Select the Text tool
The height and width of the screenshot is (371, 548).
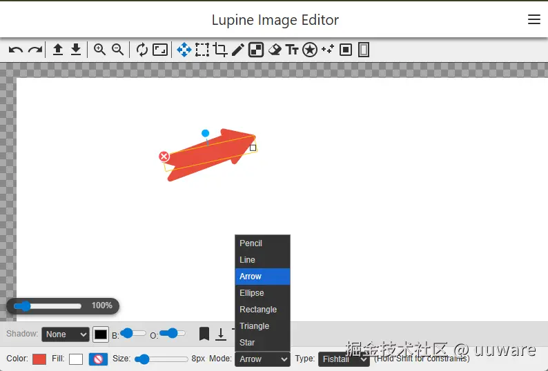292,50
